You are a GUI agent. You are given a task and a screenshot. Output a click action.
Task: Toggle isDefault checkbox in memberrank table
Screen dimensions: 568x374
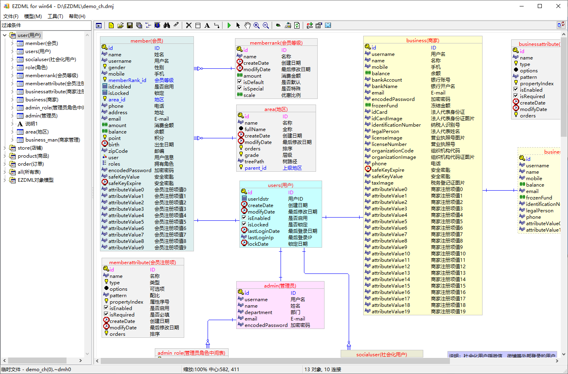point(239,82)
